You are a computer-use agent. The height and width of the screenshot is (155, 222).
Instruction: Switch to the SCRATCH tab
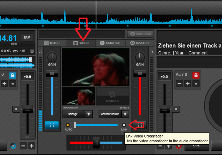coord(110,43)
